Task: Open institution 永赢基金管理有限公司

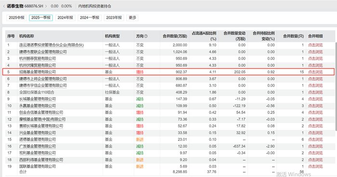Action: (38, 106)
